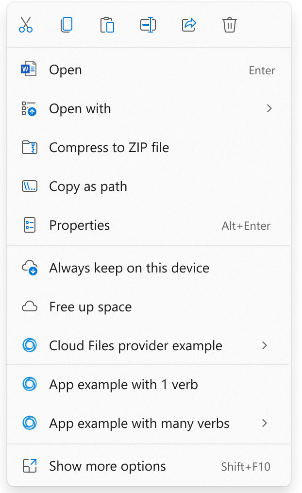The height and width of the screenshot is (493, 302).
Task: Click the Delete trash can icon
Action: click(230, 25)
